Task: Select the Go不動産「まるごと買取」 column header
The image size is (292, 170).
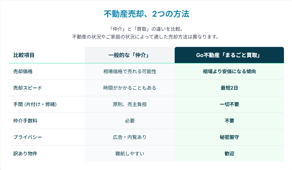Action: (229, 55)
